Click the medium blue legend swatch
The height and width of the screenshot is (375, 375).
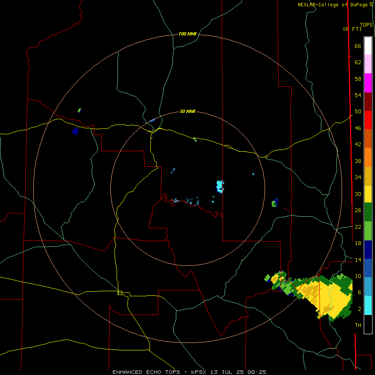coord(368,268)
